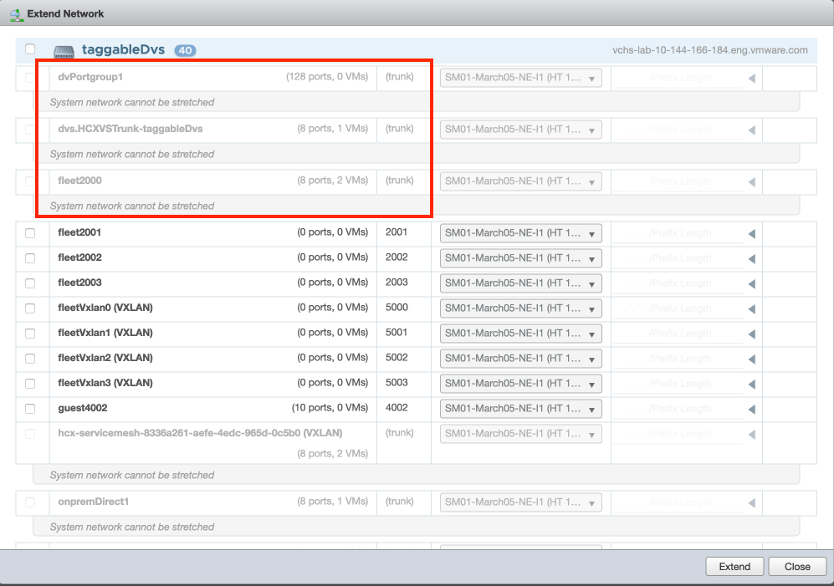
Task: Tick the guest4002 checkbox
Action: [x=30, y=409]
